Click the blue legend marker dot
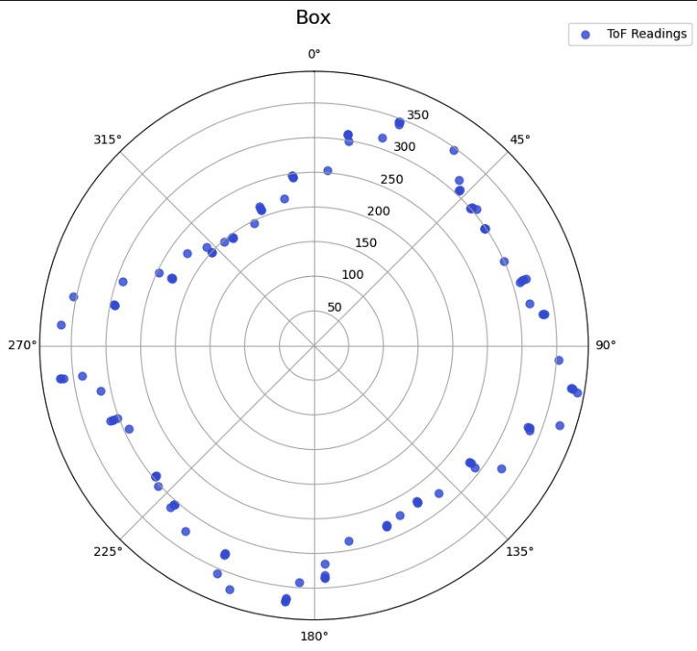The height and width of the screenshot is (651, 697). tap(585, 35)
